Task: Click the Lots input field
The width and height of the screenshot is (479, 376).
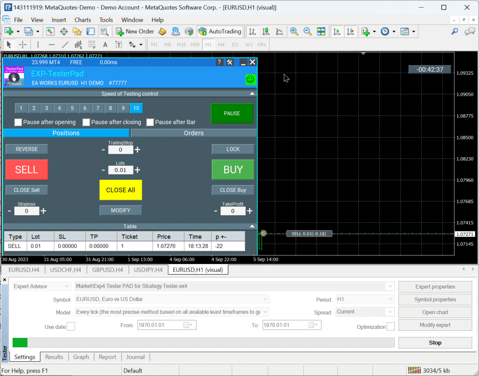Action: click(x=120, y=170)
